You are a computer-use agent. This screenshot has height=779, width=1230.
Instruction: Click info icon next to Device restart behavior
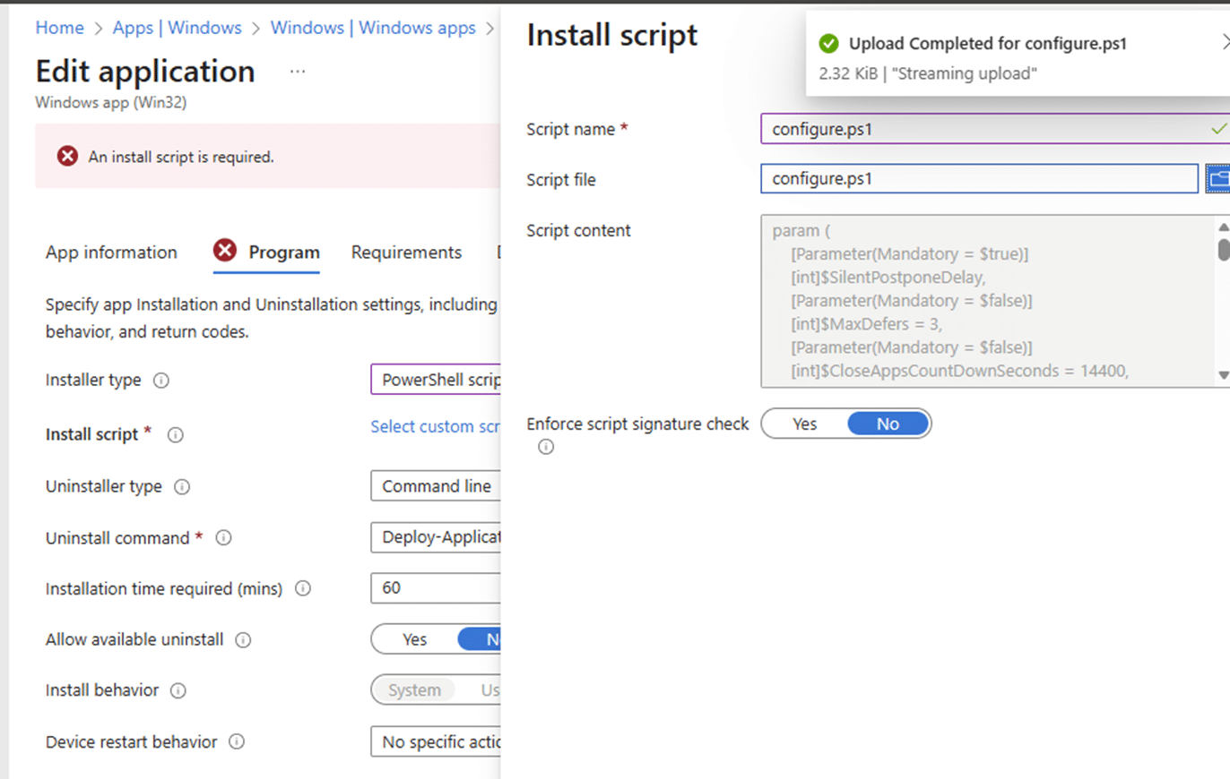click(x=237, y=742)
